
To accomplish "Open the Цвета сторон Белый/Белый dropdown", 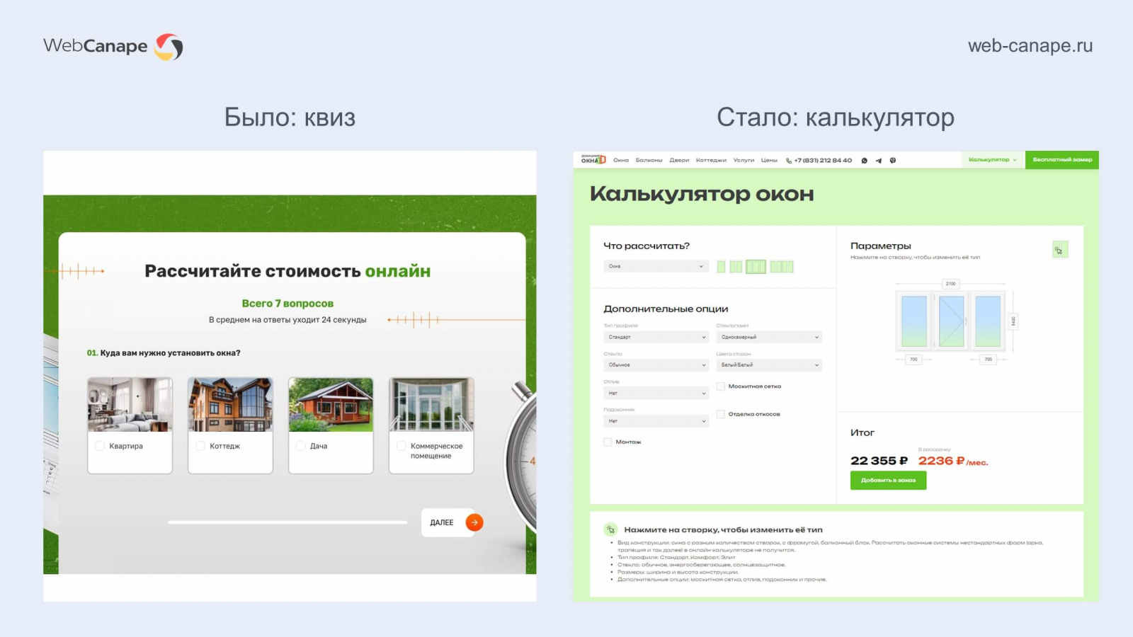I will 768,365.
